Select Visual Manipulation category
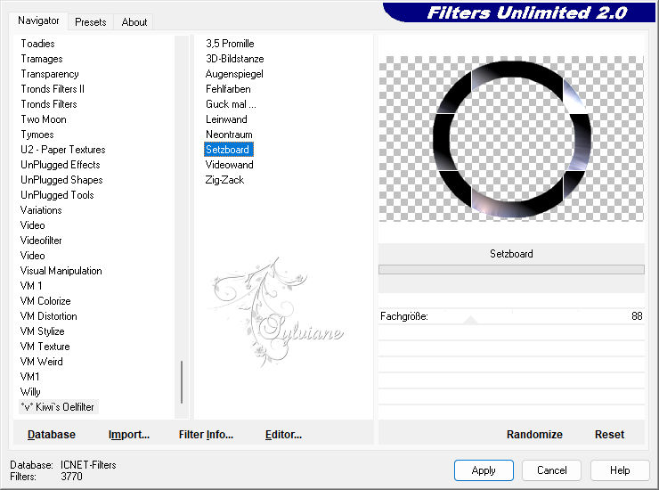The image size is (659, 490). (61, 271)
